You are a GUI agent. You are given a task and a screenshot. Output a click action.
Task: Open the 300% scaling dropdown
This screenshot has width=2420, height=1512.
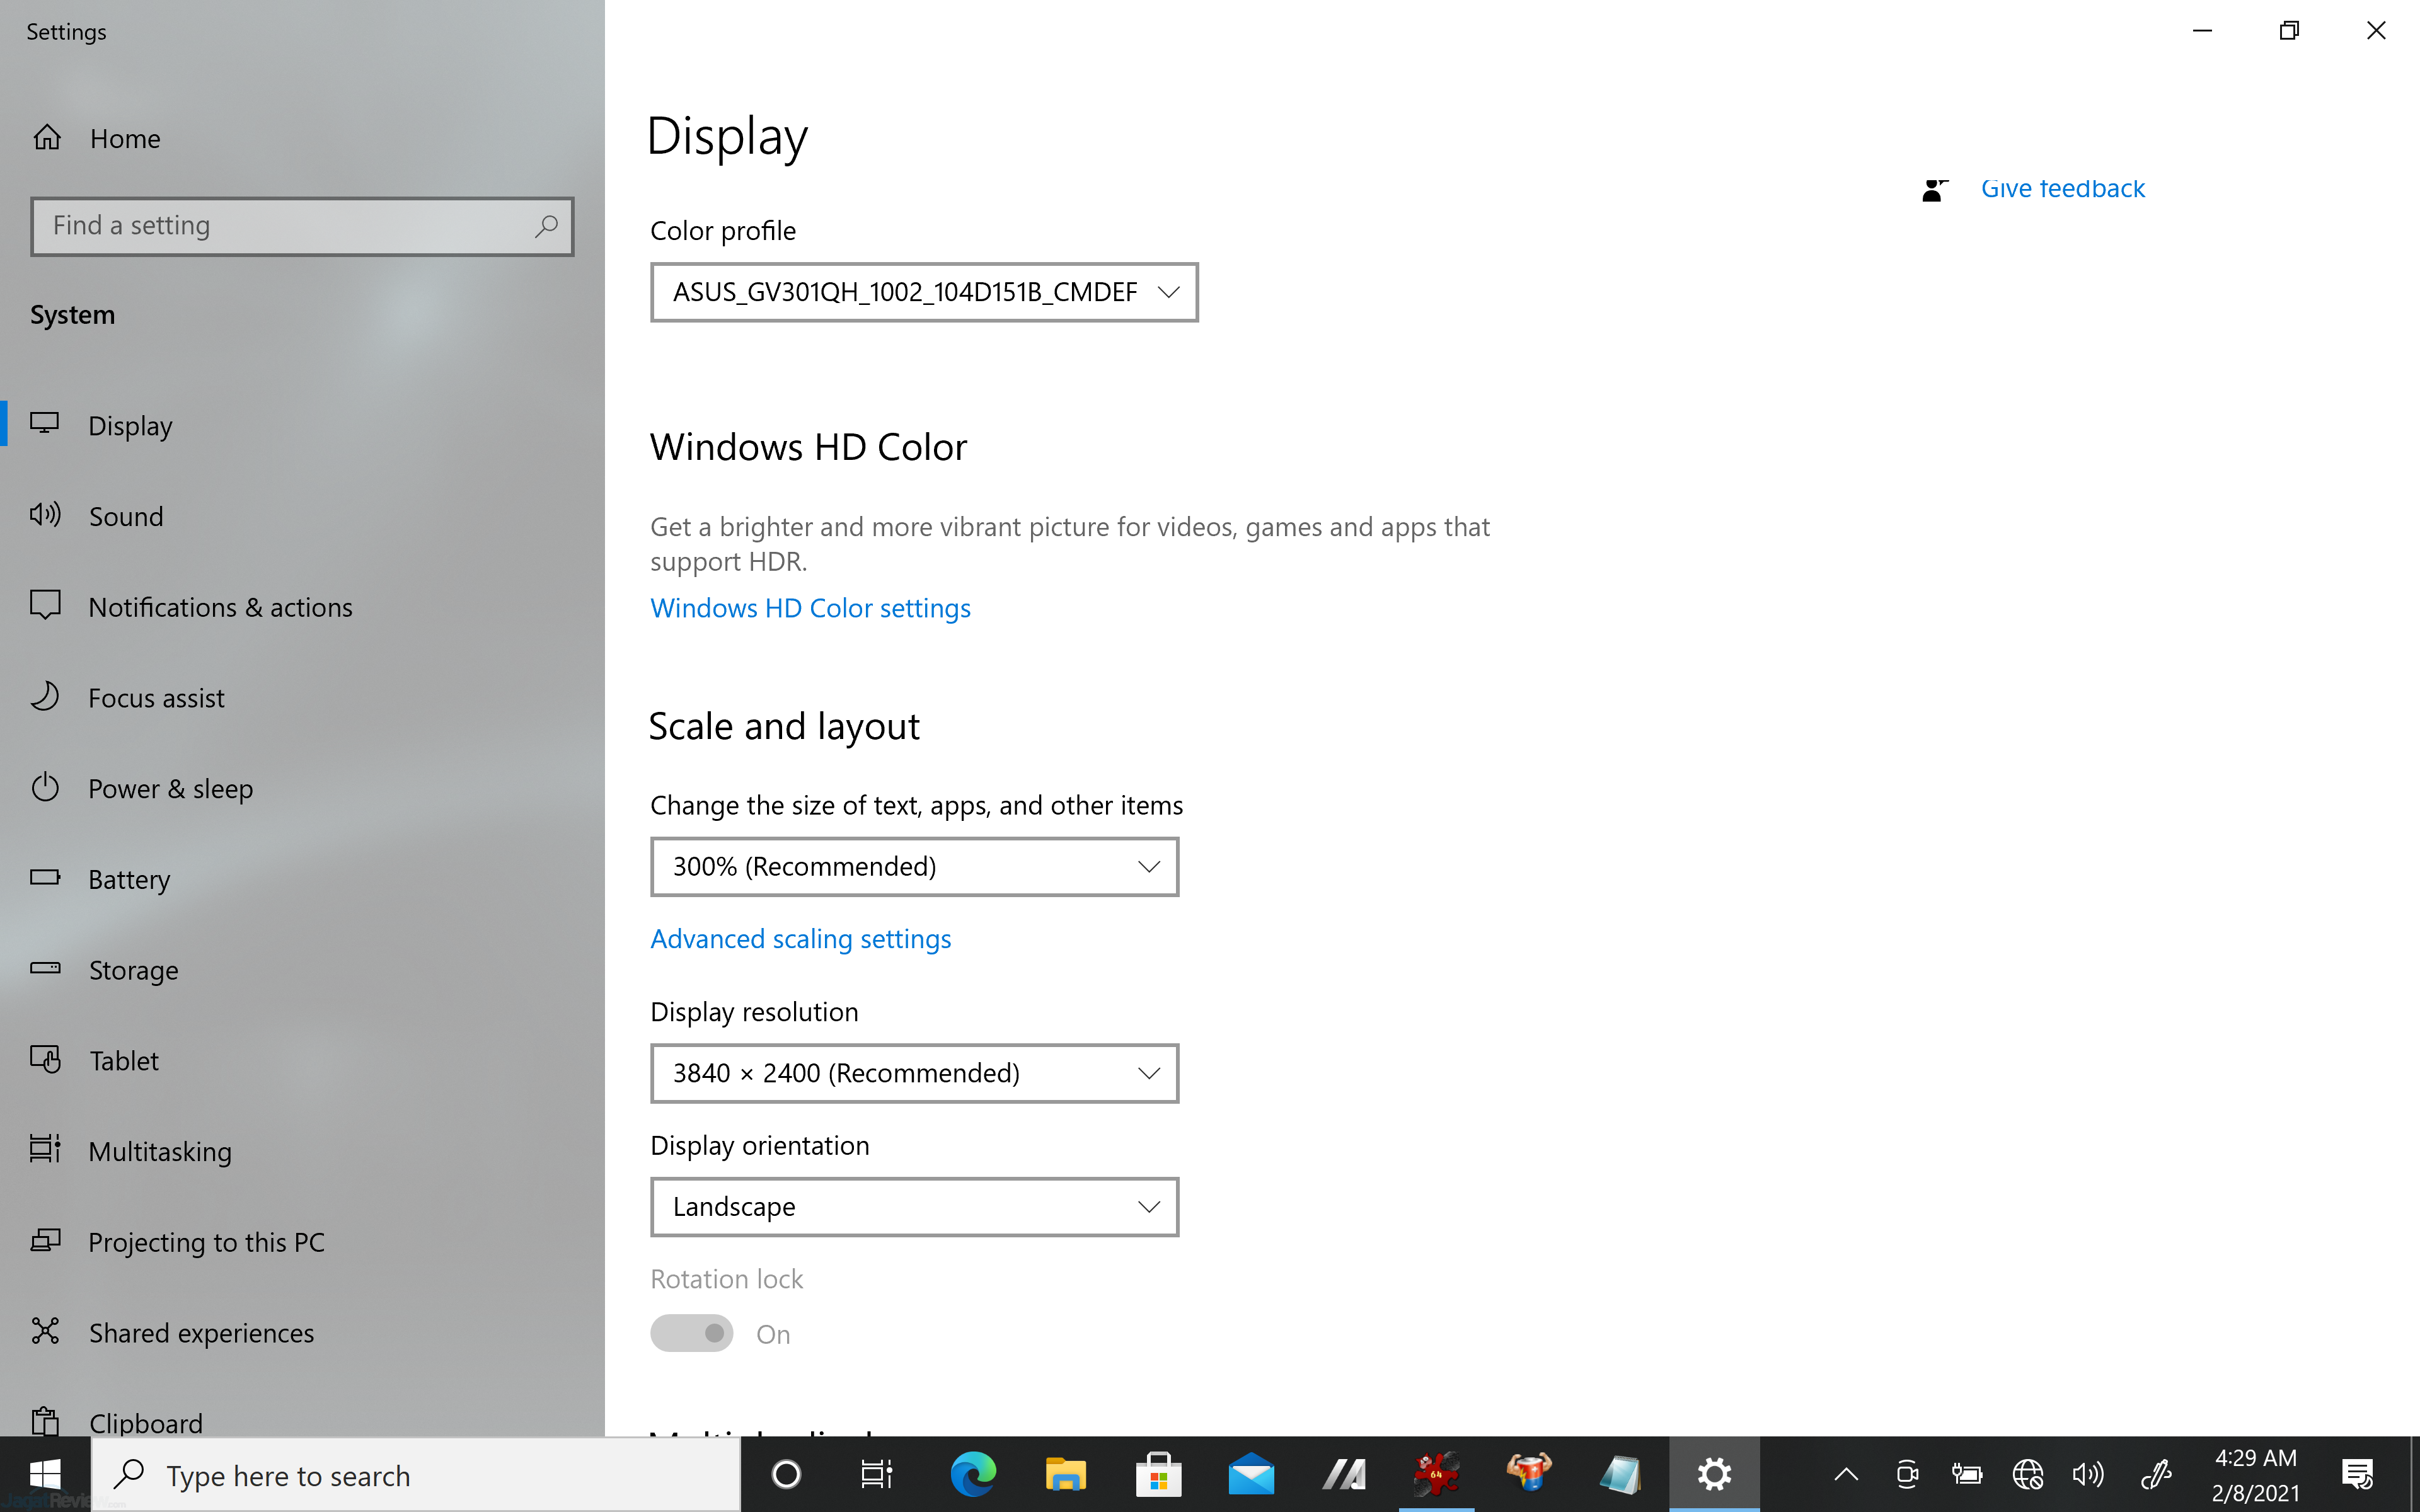pyautogui.click(x=914, y=867)
